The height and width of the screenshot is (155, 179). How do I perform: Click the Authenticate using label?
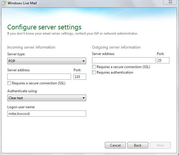pos(22,91)
